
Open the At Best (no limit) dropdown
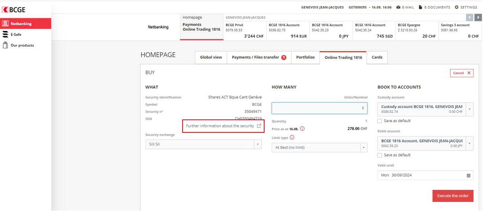point(319,147)
